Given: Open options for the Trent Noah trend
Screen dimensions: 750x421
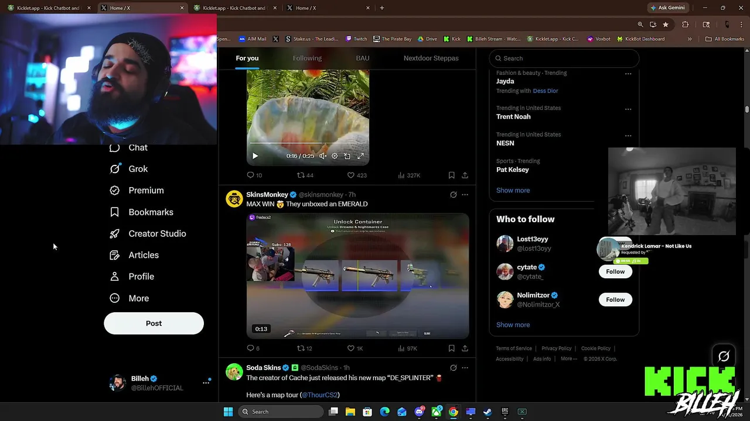Looking at the screenshot, I should [x=628, y=109].
